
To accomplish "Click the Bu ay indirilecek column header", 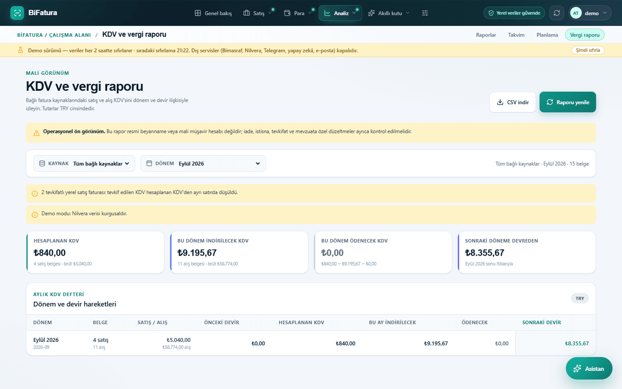I will pyautogui.click(x=392, y=323).
